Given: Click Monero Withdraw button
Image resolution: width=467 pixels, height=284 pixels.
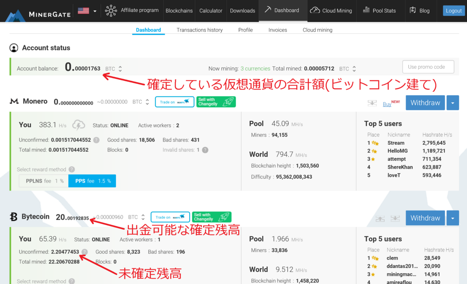Looking at the screenshot, I should click(x=425, y=103).
